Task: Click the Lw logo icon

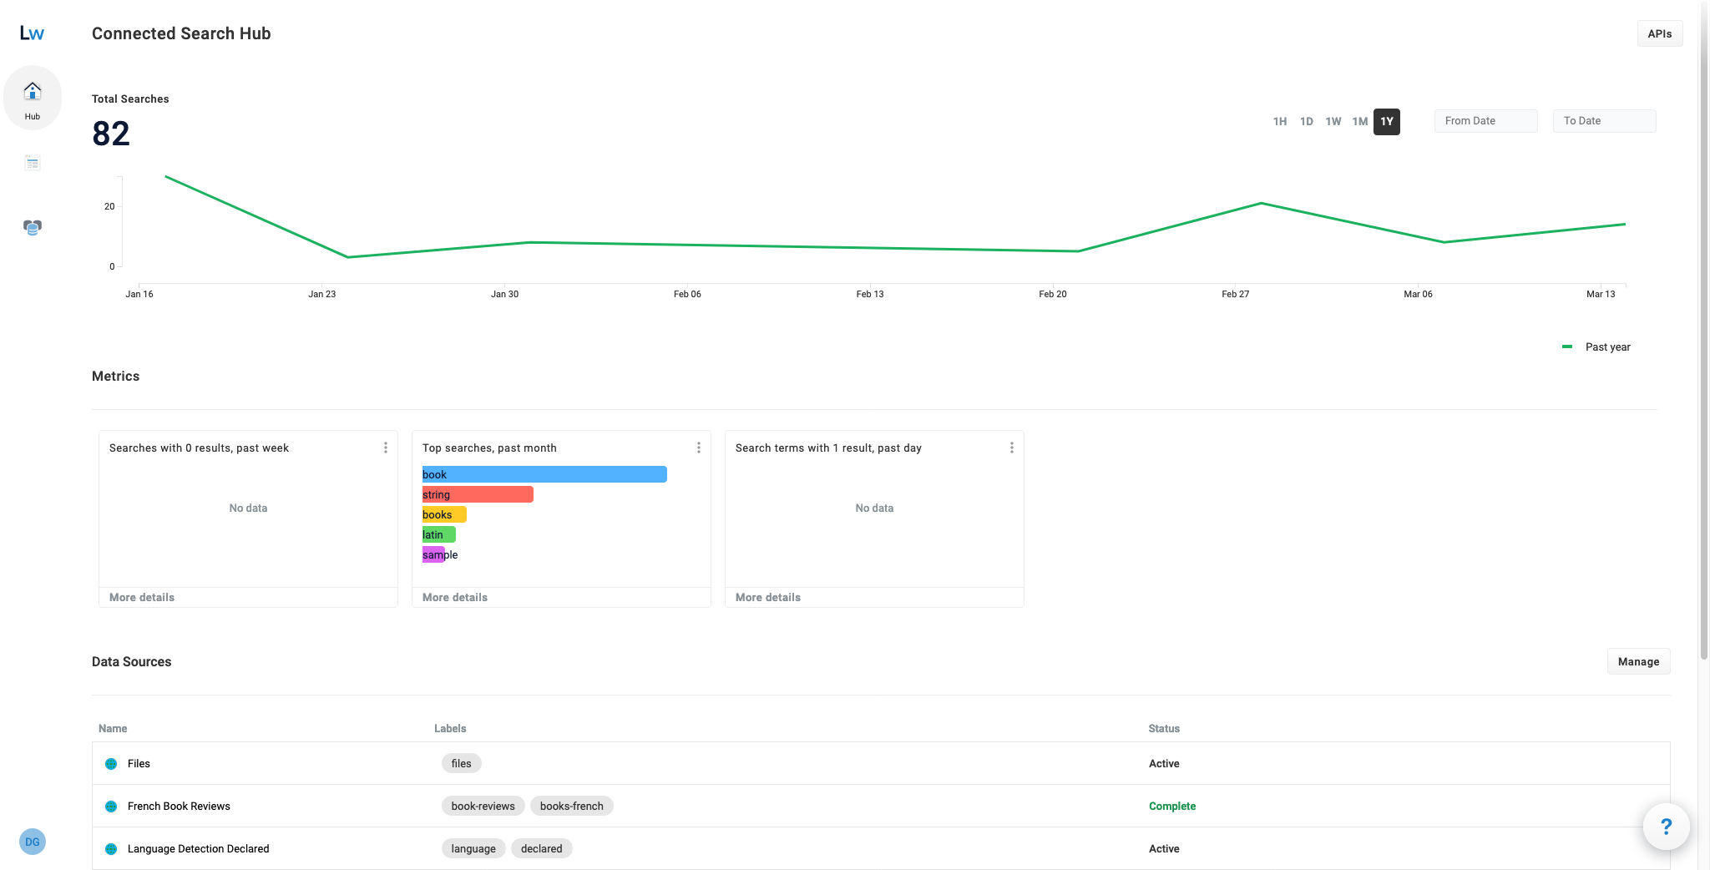Action: 32,33
